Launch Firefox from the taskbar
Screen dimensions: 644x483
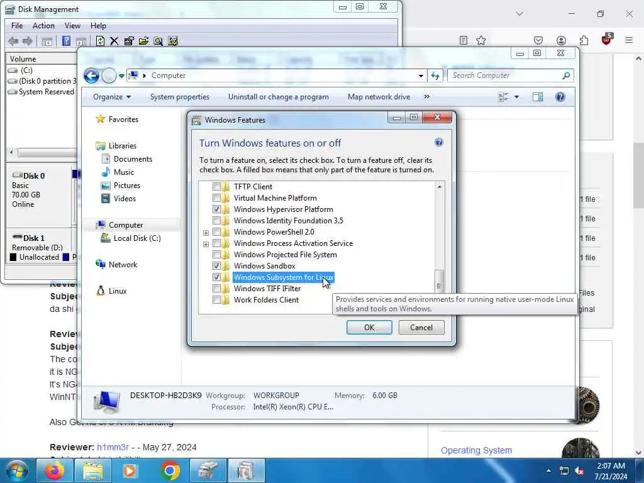pos(55,470)
